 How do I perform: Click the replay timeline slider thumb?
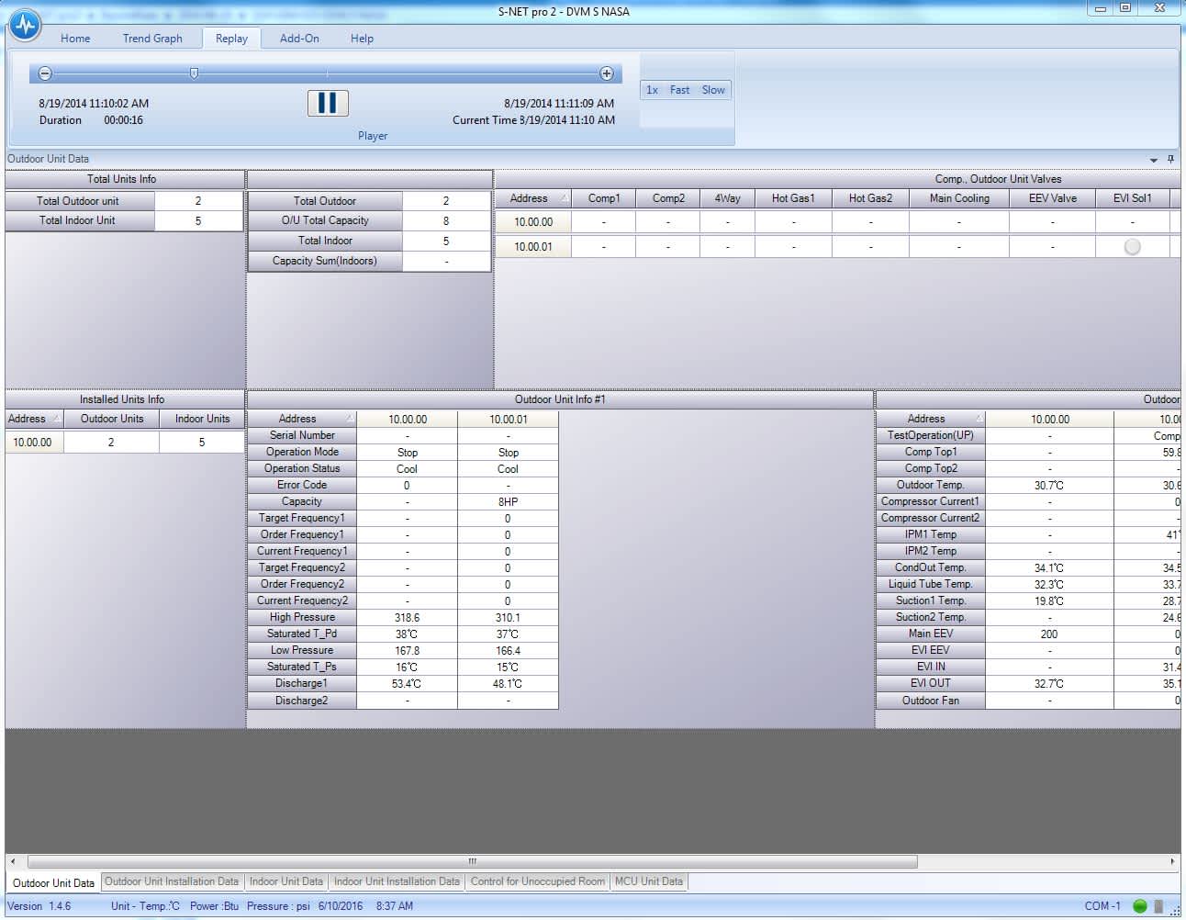point(194,73)
